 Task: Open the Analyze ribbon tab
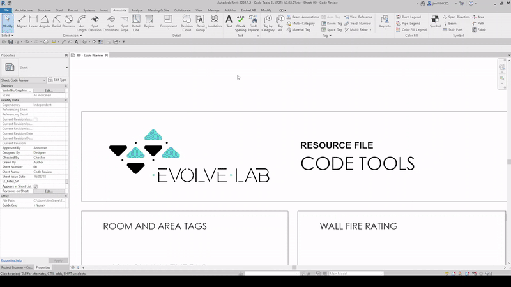click(x=137, y=10)
